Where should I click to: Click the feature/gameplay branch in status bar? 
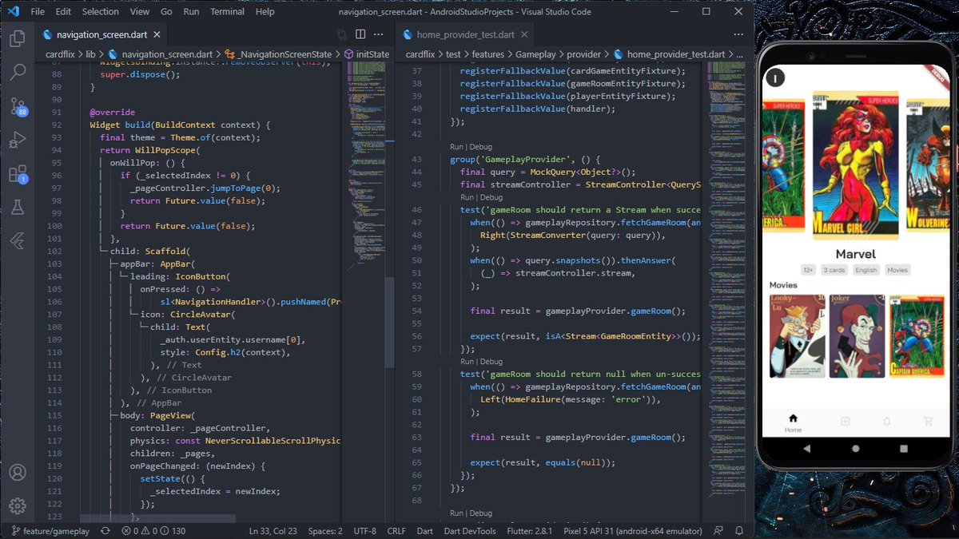pos(50,531)
